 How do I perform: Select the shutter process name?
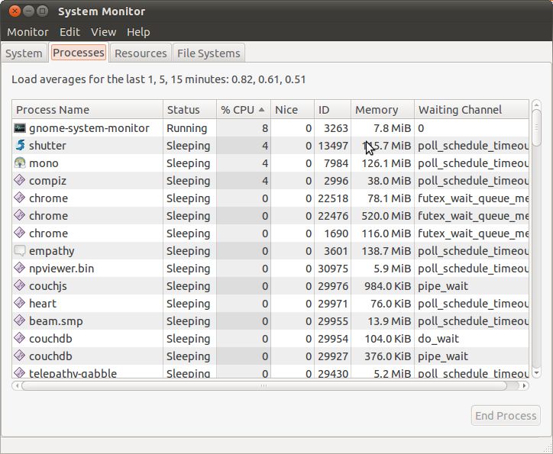pos(47,146)
